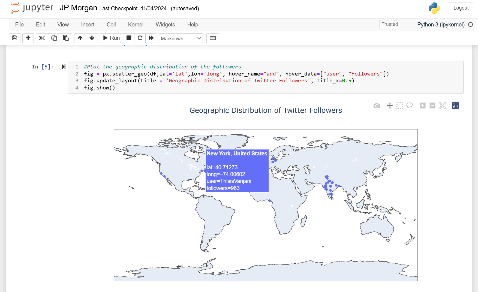Screen dimensions: 478x292
Task: Interrupt the kernel stop icon
Action: click(129, 38)
